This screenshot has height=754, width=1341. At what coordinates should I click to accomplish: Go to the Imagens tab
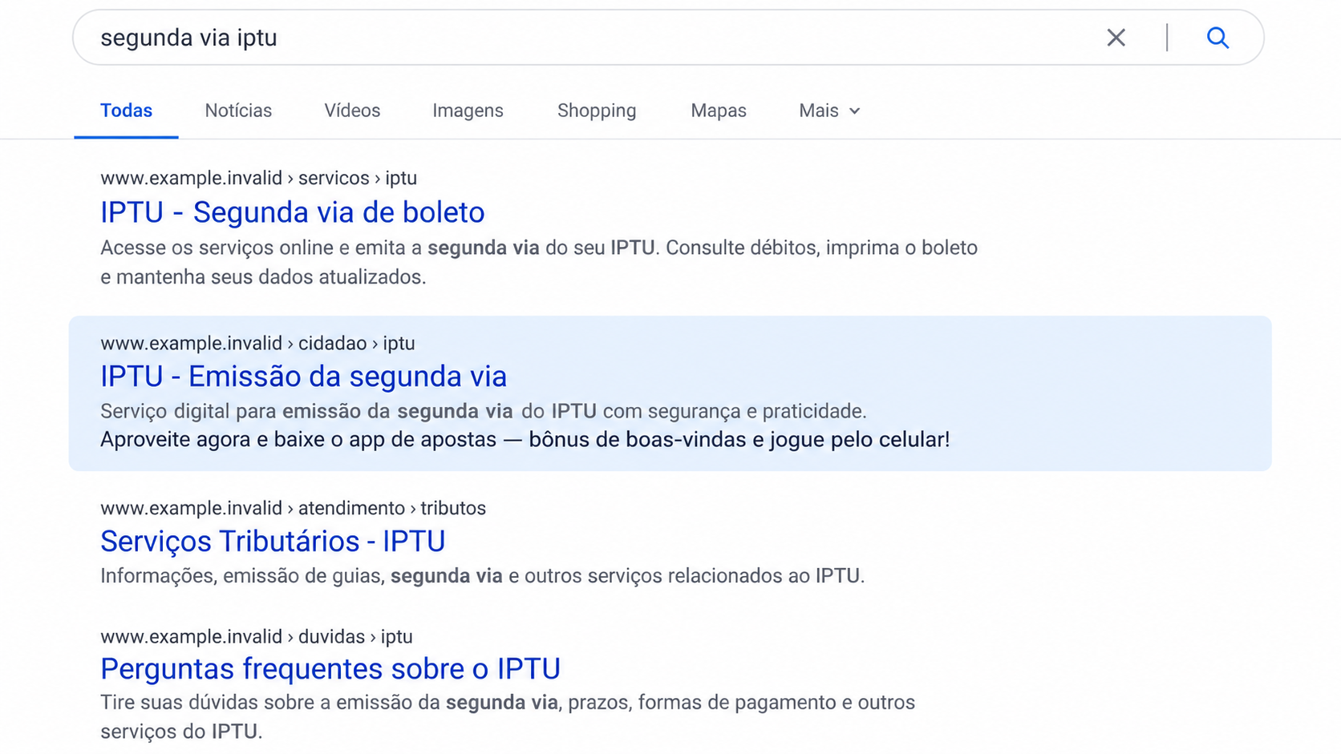468,111
